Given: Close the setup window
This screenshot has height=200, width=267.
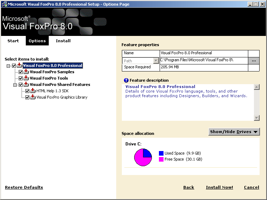Looking at the screenshot, I should (x=262, y=4).
